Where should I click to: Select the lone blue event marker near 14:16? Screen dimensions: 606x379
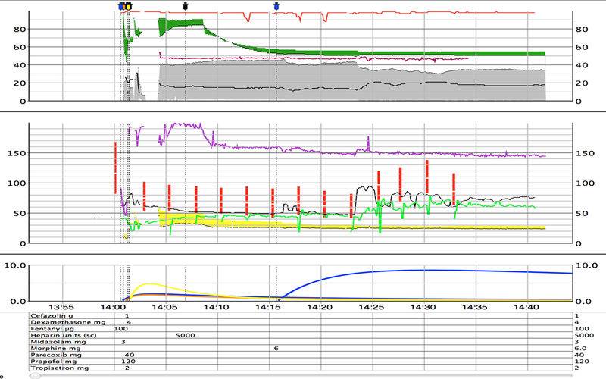pyautogui.click(x=276, y=5)
